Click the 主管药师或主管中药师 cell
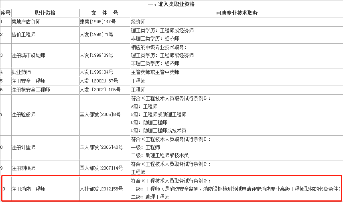The width and height of the screenshot is (343, 202). point(155,72)
